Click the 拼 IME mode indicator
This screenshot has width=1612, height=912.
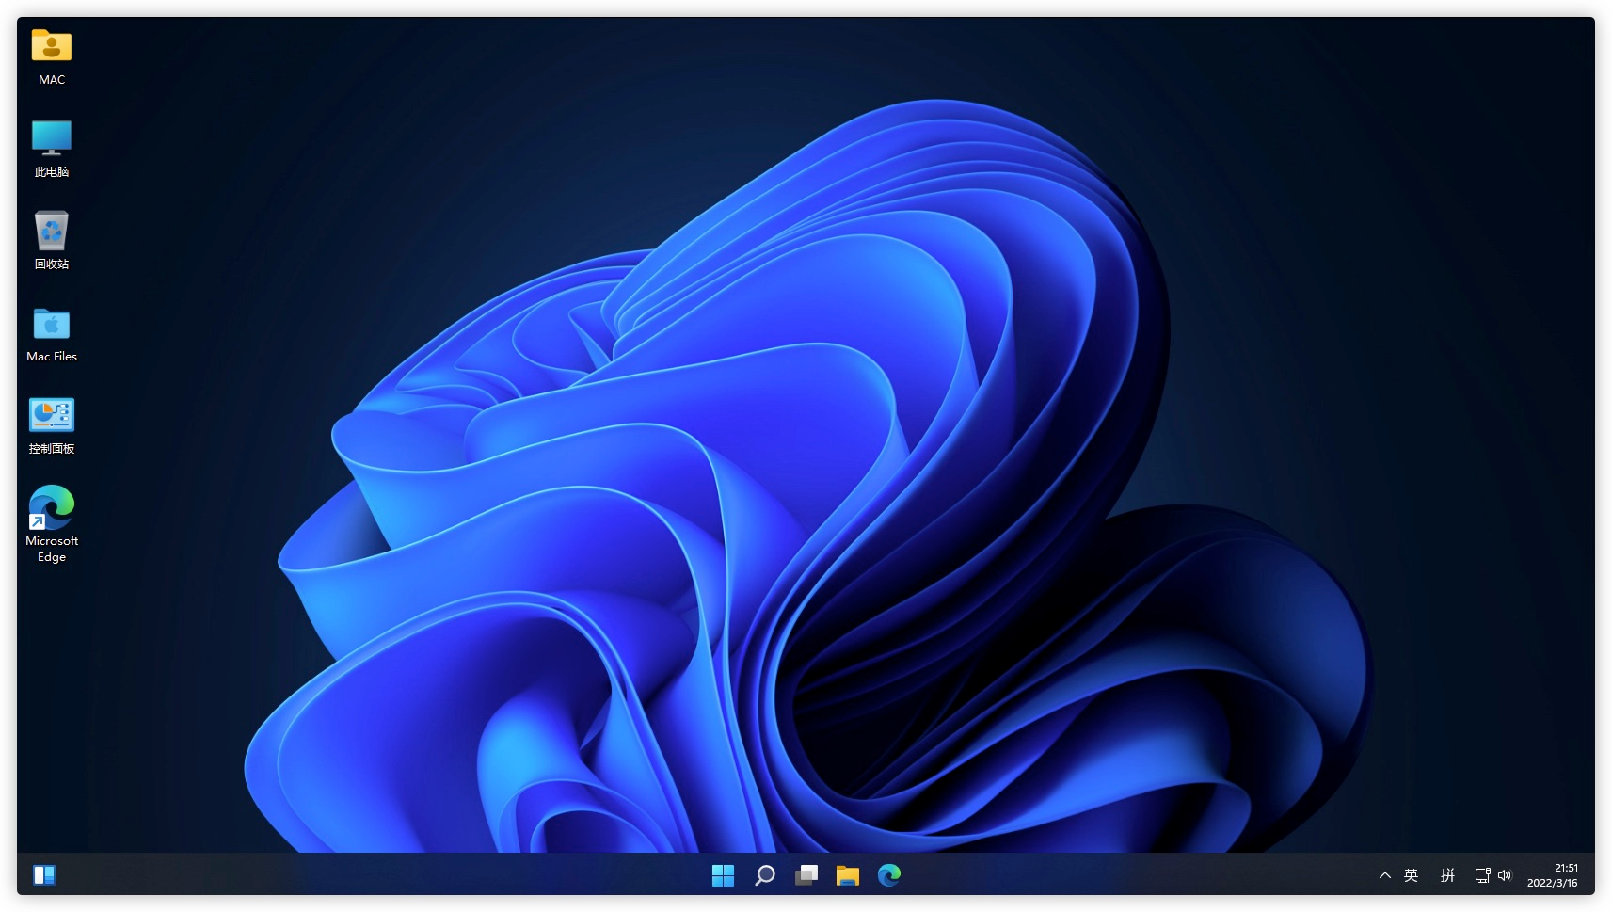click(1447, 875)
